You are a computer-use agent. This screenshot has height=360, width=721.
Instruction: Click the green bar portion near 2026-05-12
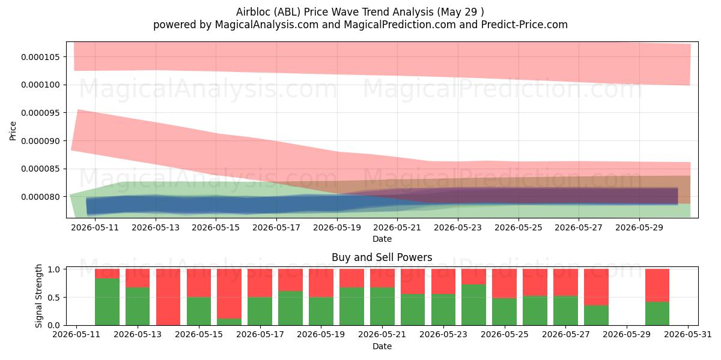click(107, 302)
